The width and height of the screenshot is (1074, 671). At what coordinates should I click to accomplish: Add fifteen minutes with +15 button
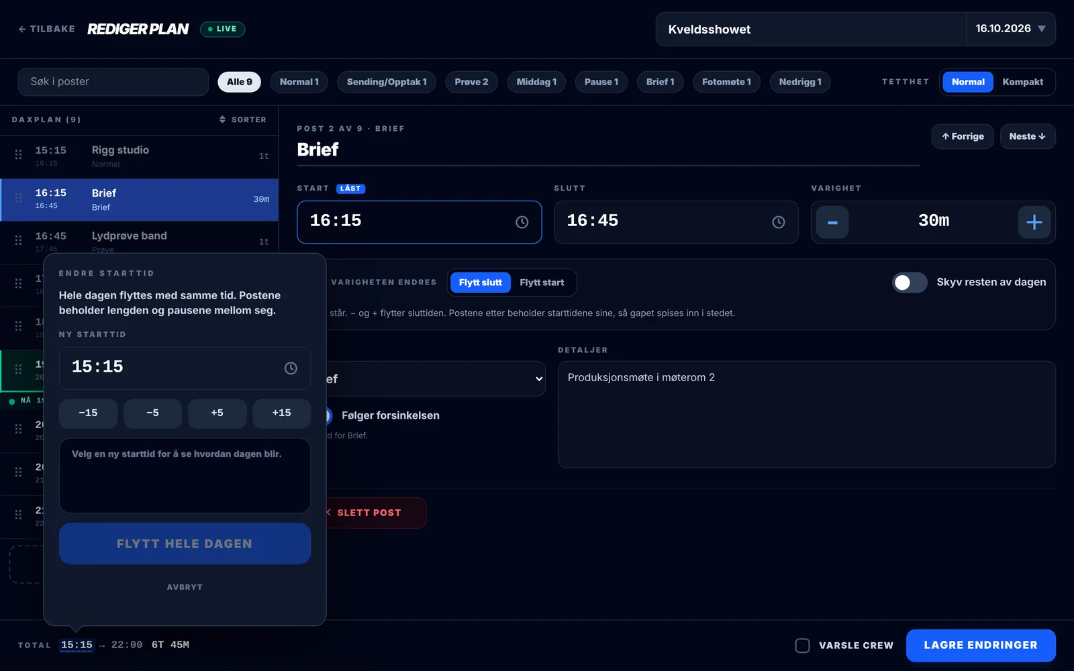pos(281,413)
